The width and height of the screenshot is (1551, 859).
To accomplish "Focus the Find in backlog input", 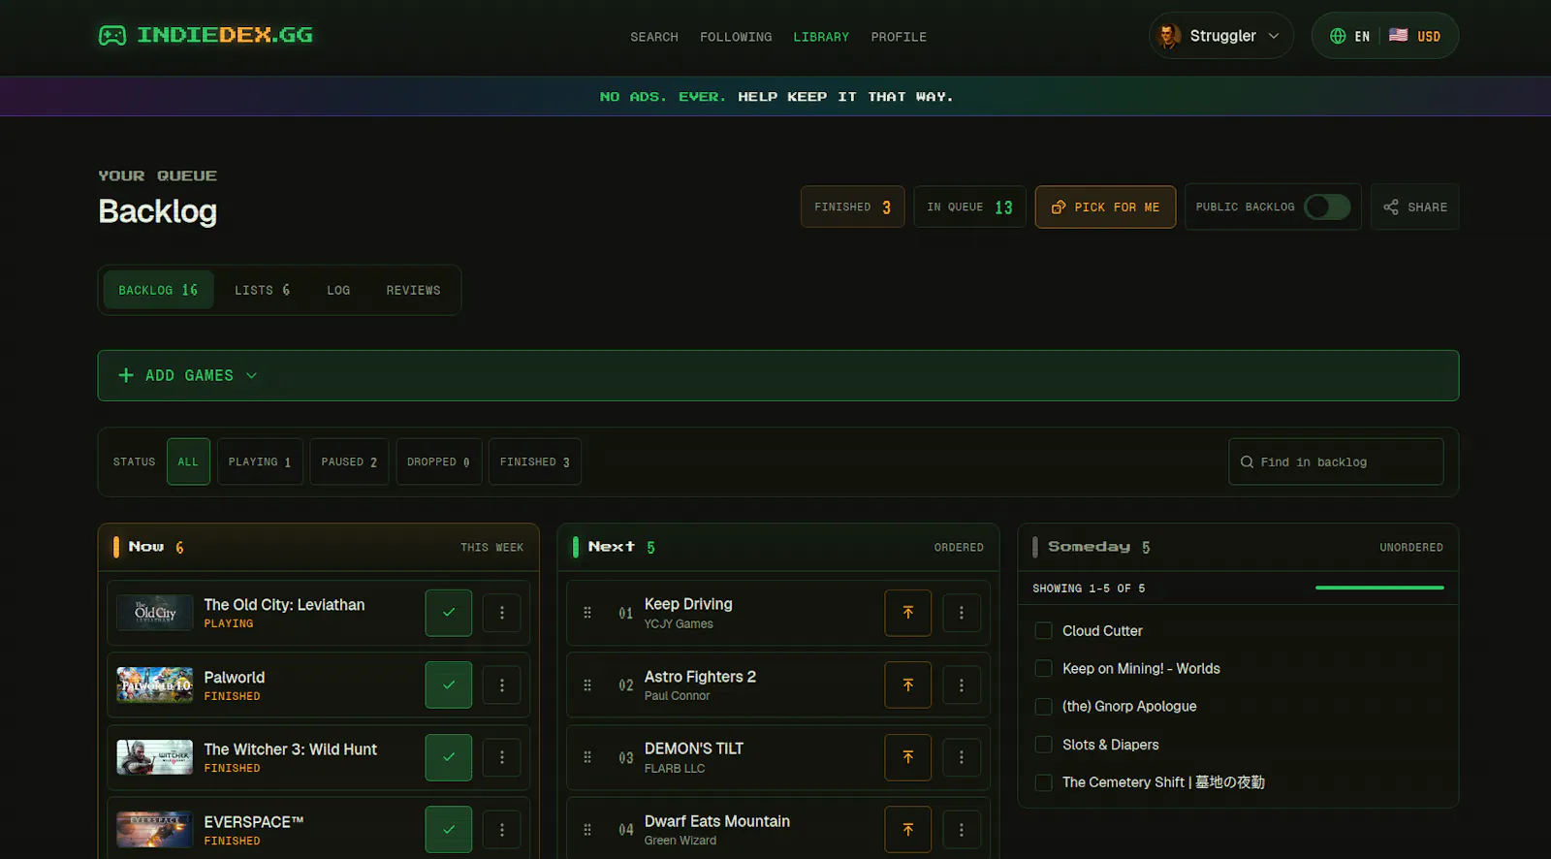I will [x=1336, y=461].
